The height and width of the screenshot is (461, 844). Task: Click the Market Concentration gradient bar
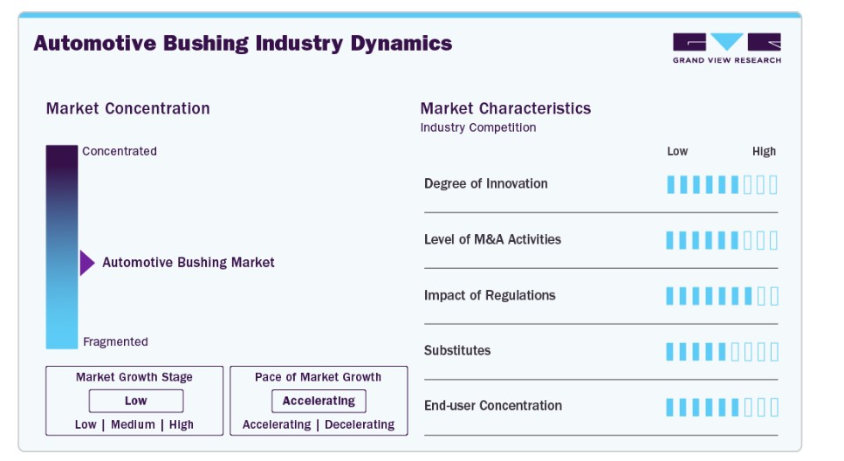pos(62,247)
